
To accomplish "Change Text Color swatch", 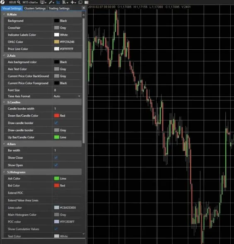I will point(56,236).
